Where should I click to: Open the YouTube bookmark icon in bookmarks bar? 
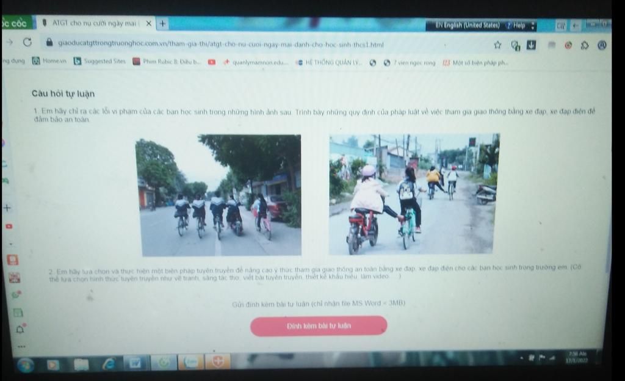[211, 62]
